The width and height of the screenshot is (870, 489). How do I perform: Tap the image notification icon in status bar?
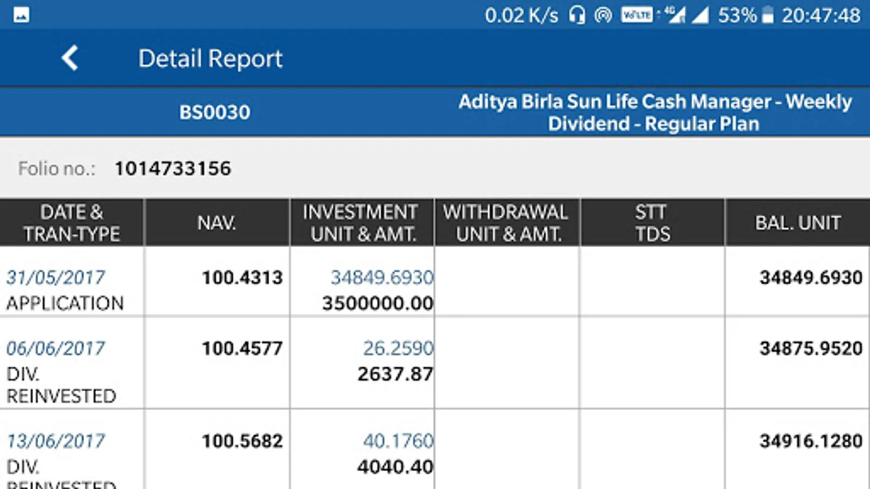pos(21,15)
